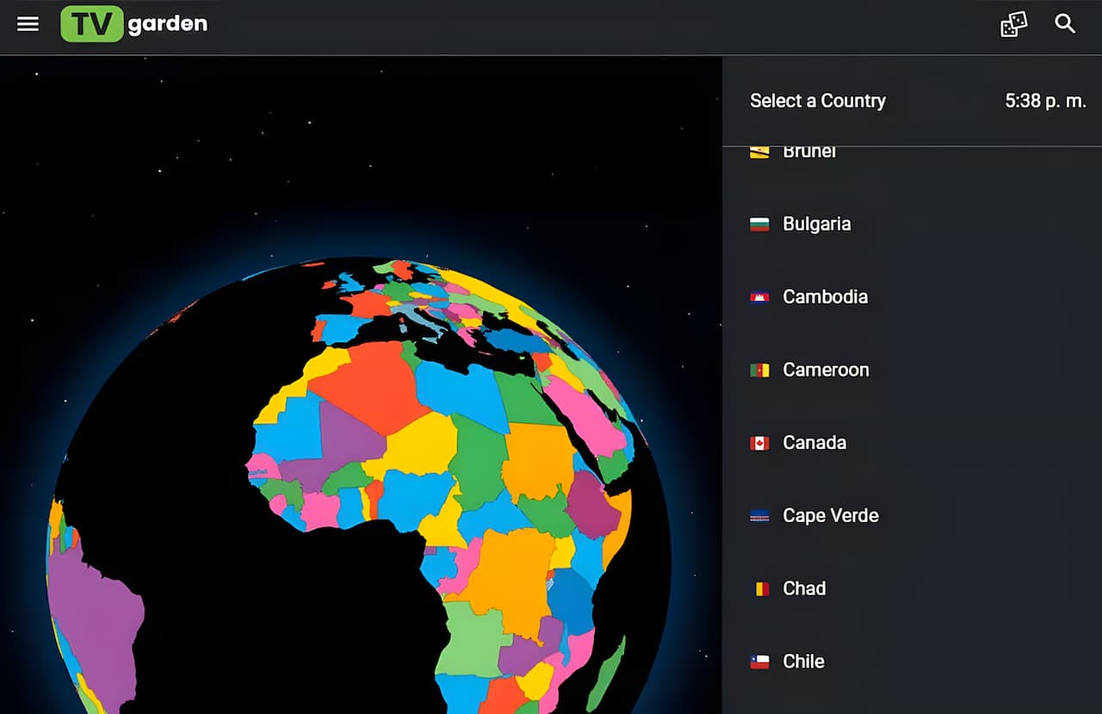
Task: Click the Bulgaria flag icon
Action: click(759, 225)
